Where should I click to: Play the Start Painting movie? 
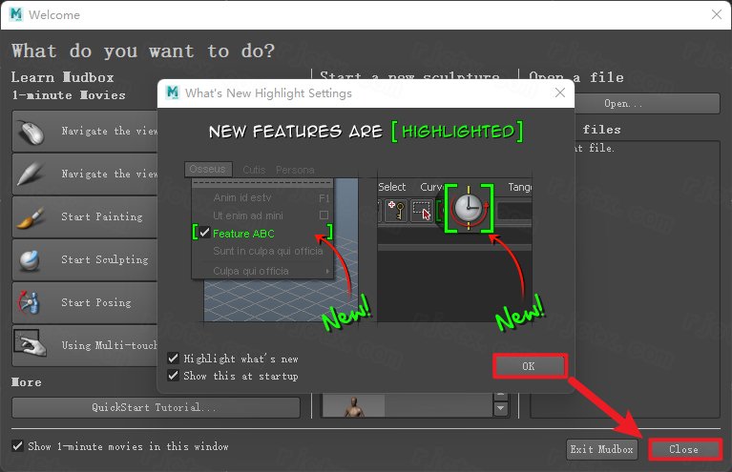pyautogui.click(x=85, y=216)
